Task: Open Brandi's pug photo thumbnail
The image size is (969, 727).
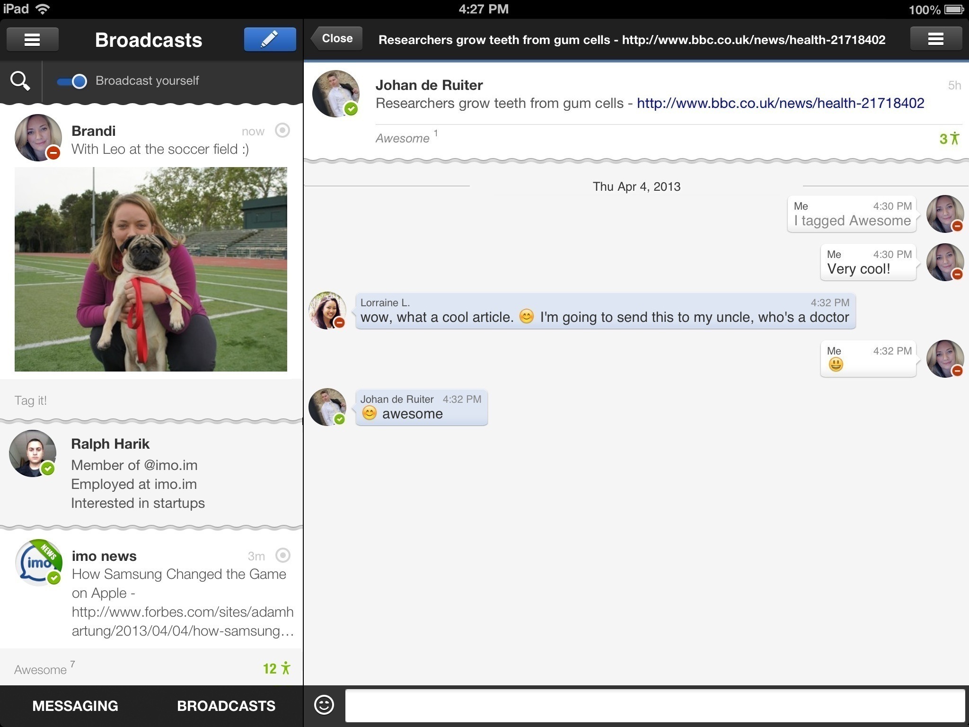Action: (151, 269)
